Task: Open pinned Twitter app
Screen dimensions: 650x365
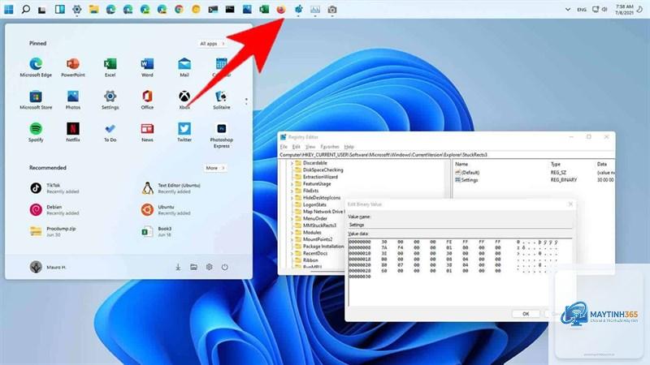Action: [184, 132]
